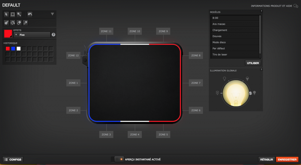The width and height of the screenshot is (301, 165).
Task: Pick the blue swatch in Historique
Action: 13,49
